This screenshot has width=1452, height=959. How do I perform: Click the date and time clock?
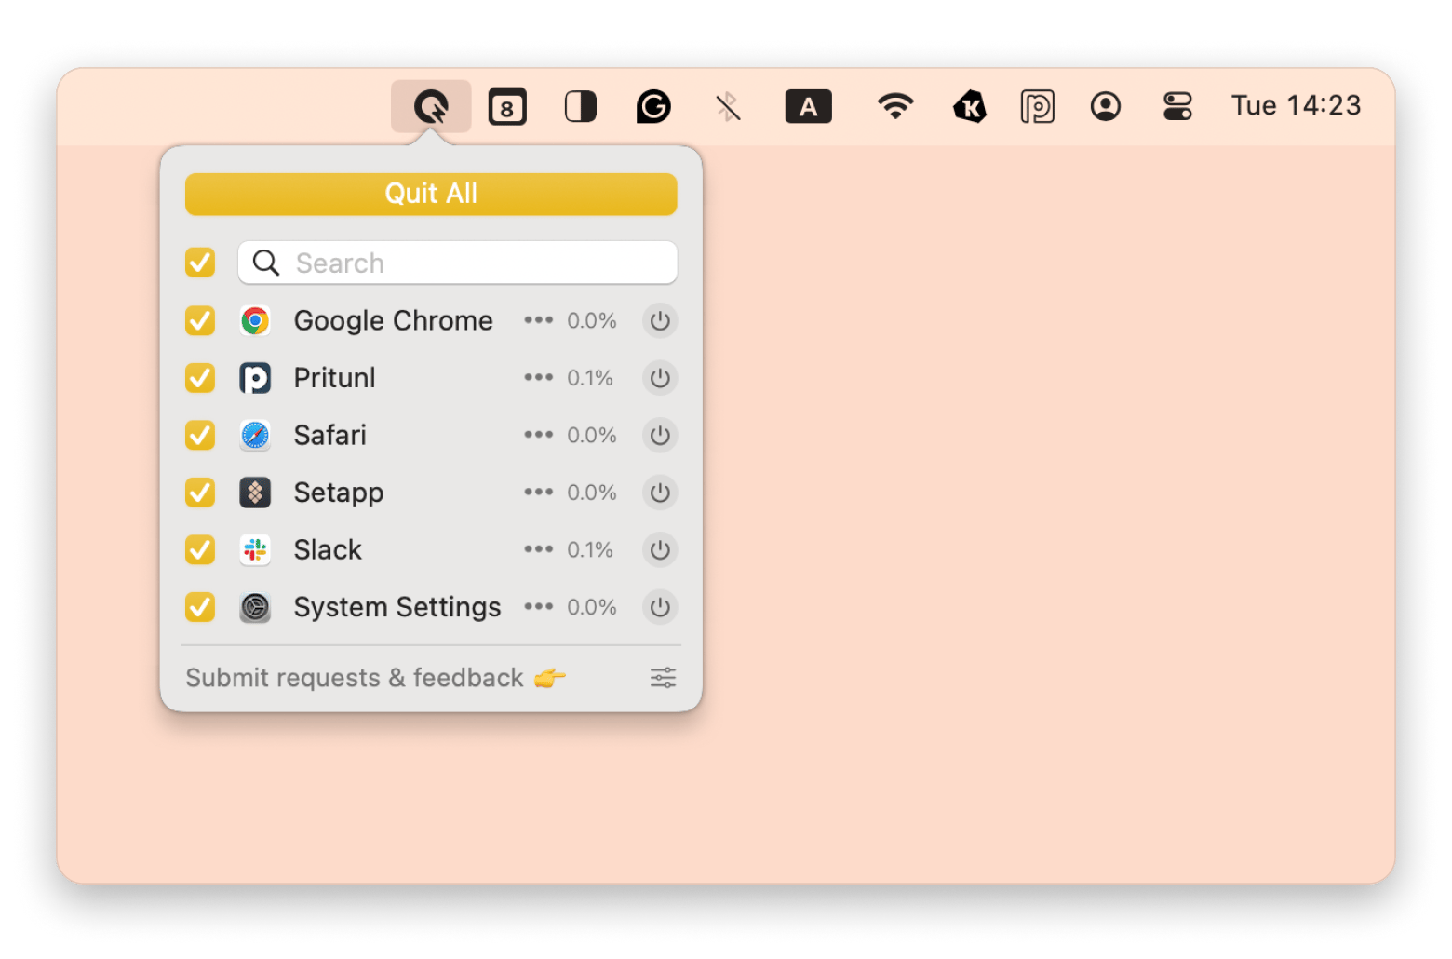pyautogui.click(x=1296, y=106)
